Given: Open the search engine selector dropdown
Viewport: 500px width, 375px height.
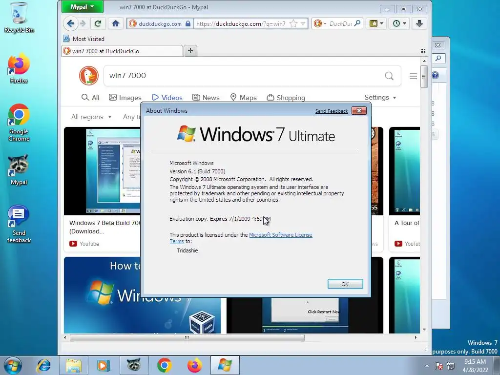Looking at the screenshot, I should click(320, 23).
